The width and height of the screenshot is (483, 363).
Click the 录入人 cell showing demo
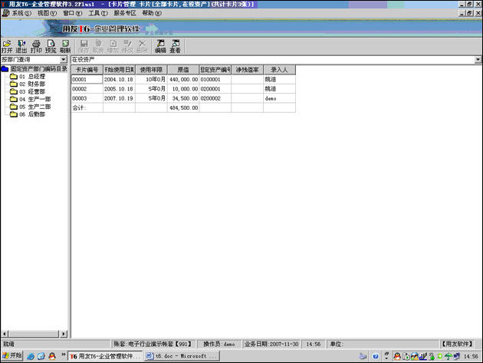279,98
